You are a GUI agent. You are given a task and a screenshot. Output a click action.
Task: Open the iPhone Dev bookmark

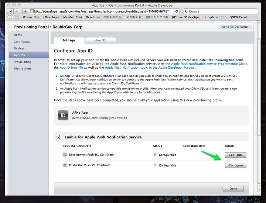(41, 17)
